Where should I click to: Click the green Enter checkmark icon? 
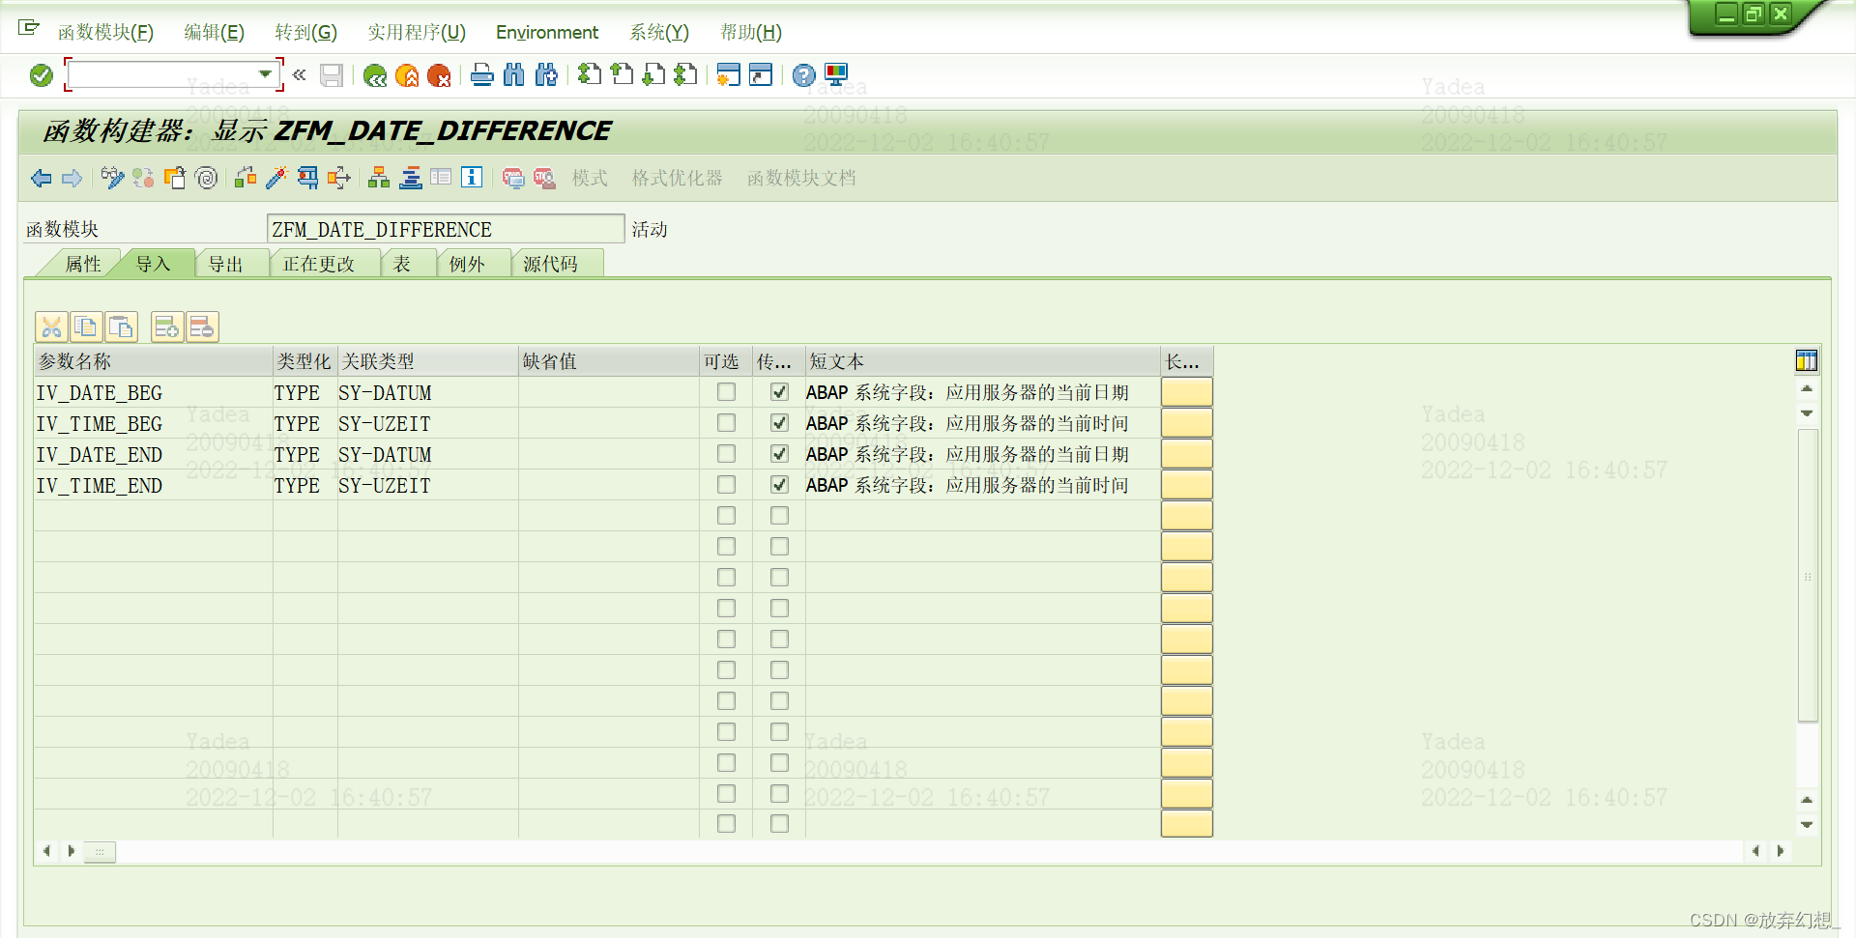click(x=41, y=75)
